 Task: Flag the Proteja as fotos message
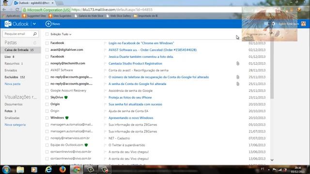[x=105, y=98]
